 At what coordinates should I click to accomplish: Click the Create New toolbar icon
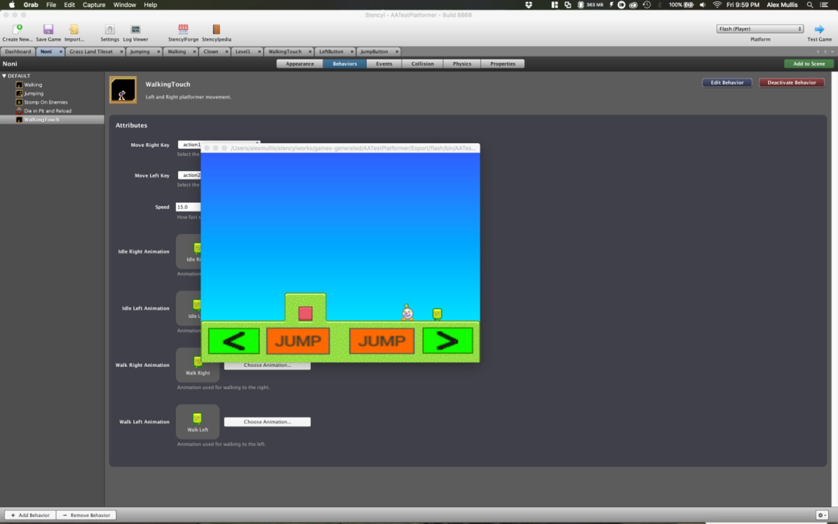(17, 29)
